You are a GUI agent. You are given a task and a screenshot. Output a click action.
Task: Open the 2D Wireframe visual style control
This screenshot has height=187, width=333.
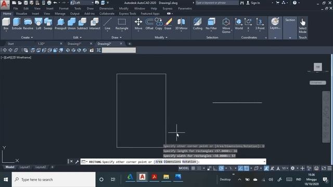pyautogui.click(x=21, y=58)
